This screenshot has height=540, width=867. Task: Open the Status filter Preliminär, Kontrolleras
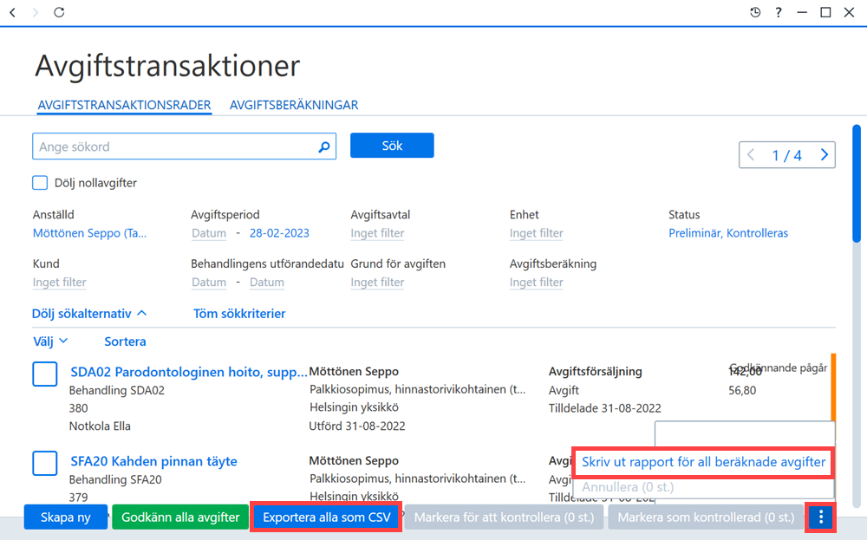[728, 233]
